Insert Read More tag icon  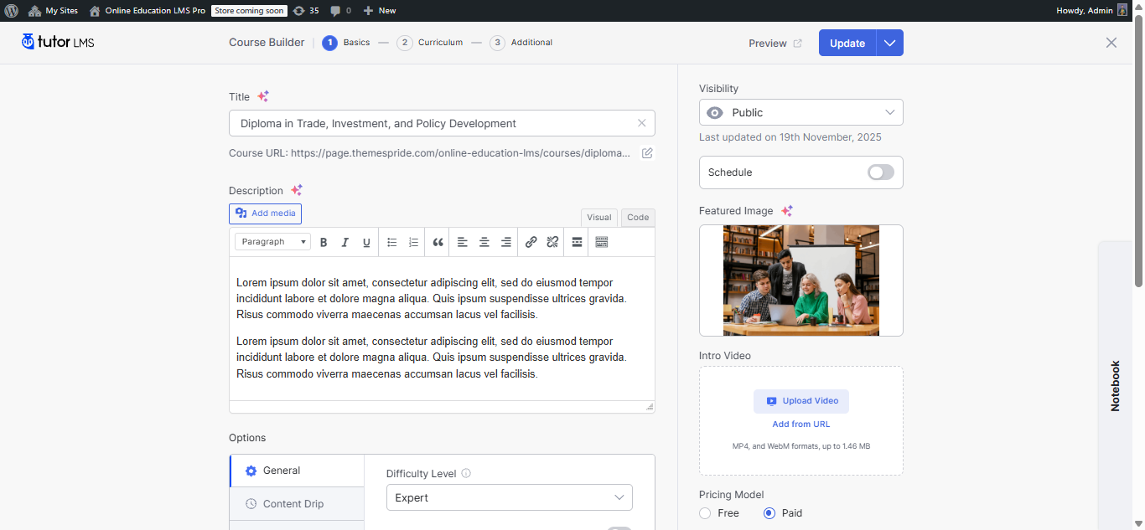577,242
